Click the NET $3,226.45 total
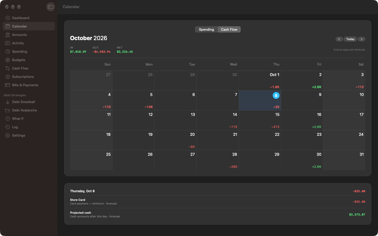Image resolution: width=378 pixels, height=236 pixels. point(125,50)
